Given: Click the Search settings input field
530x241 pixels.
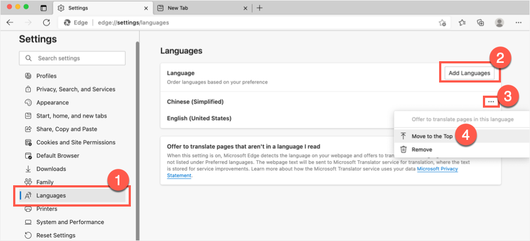Looking at the screenshot, I should [72, 58].
